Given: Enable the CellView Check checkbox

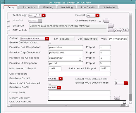Looking at the screenshot, I should pos(50,43).
